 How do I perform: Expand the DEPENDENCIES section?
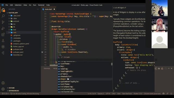click(x=14, y=91)
